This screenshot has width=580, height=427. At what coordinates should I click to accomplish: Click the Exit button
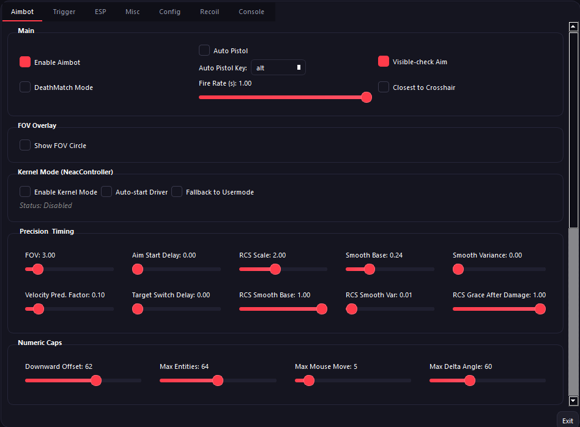pos(567,421)
